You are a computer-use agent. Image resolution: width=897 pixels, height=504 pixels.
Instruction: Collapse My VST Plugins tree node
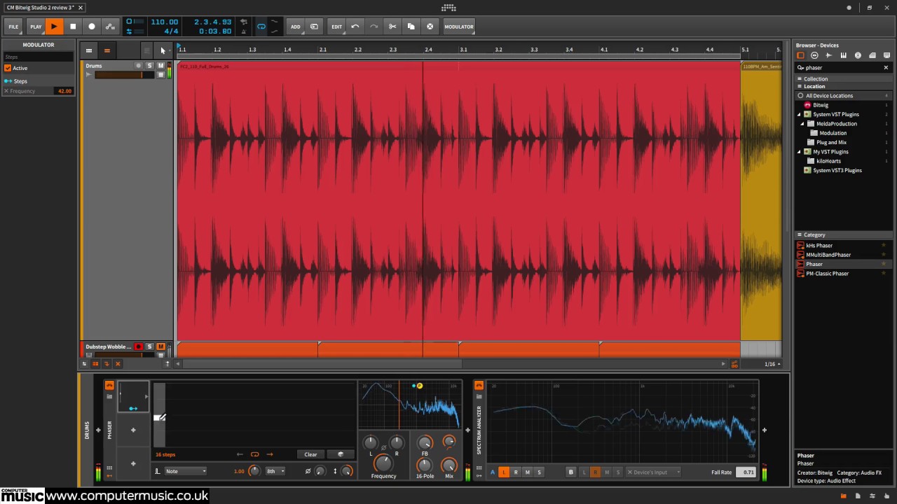pyautogui.click(x=799, y=151)
